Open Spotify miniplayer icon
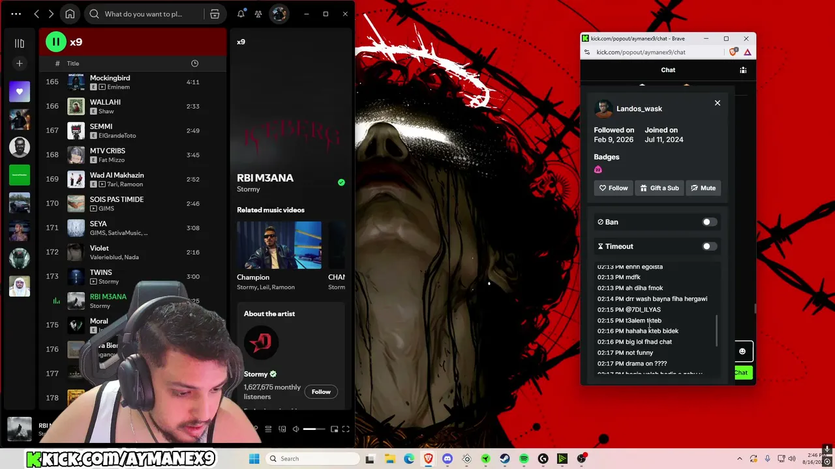835x469 pixels. (334, 429)
